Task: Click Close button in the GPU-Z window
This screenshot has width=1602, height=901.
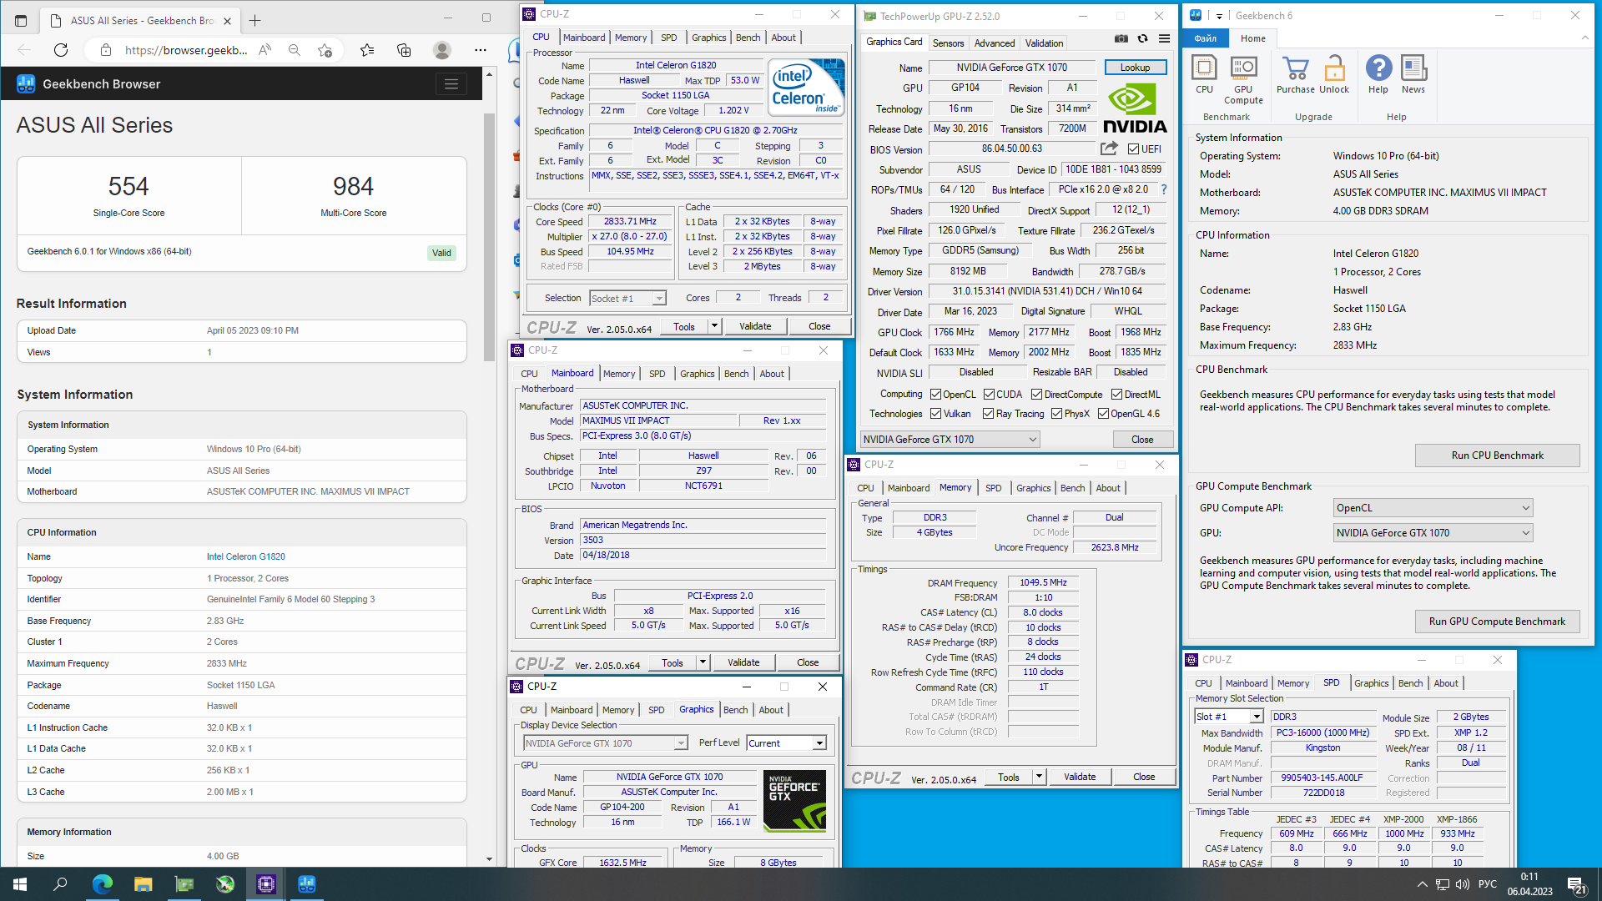Action: point(1142,440)
